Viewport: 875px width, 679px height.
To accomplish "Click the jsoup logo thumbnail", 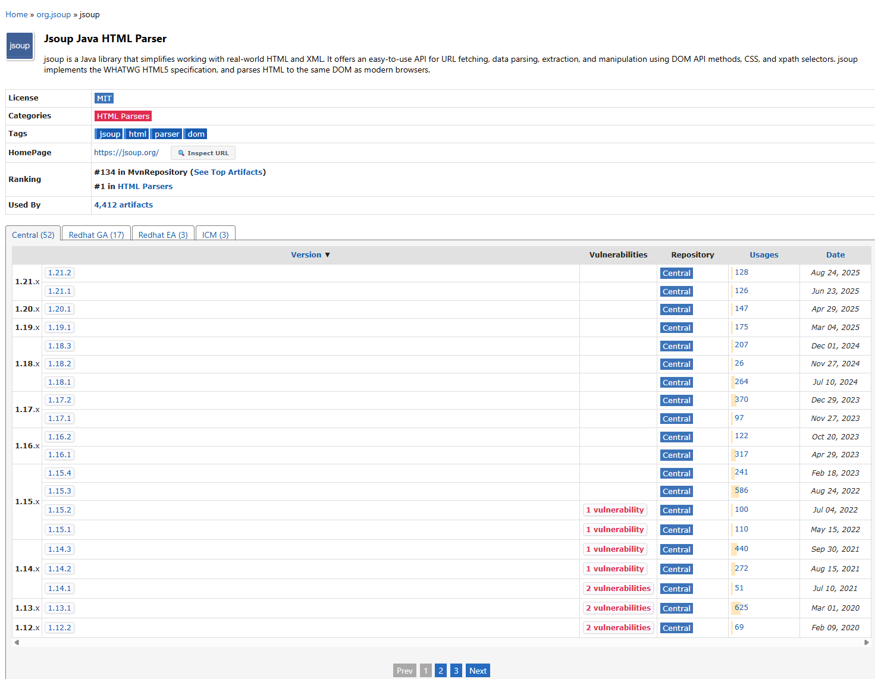I will pos(20,46).
